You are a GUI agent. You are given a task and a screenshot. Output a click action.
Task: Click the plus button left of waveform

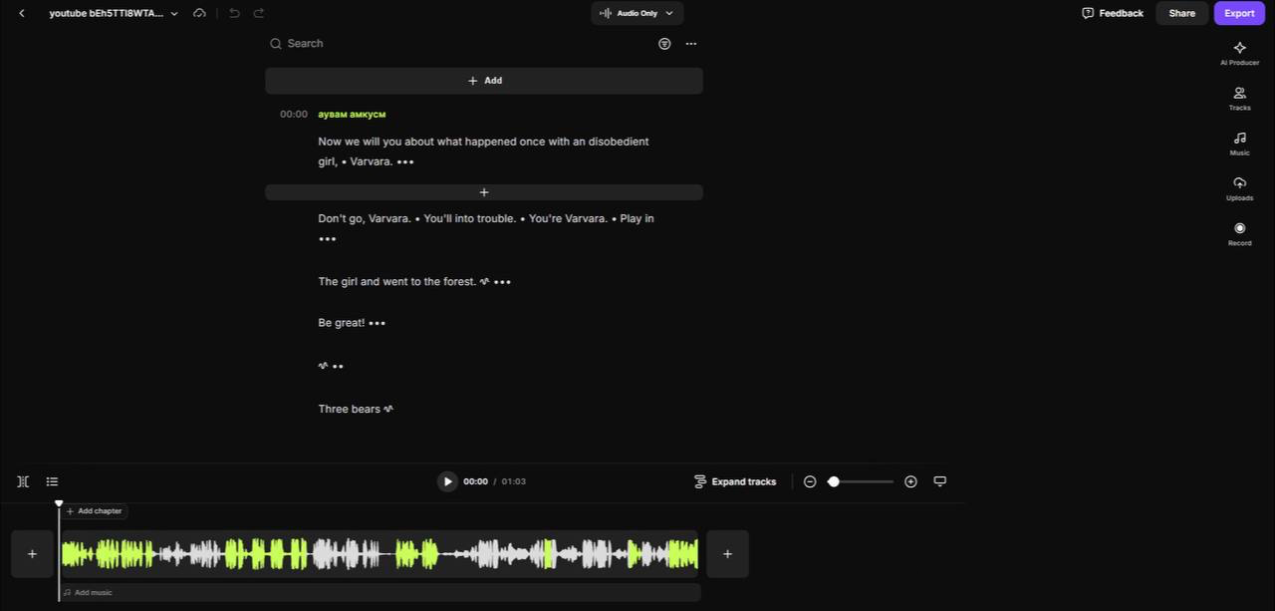[x=32, y=554]
